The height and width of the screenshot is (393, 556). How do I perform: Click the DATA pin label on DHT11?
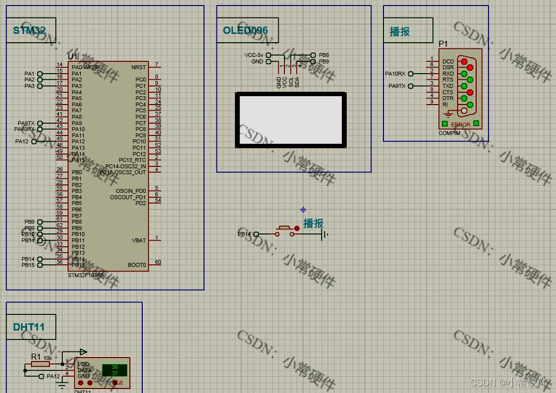pos(85,371)
